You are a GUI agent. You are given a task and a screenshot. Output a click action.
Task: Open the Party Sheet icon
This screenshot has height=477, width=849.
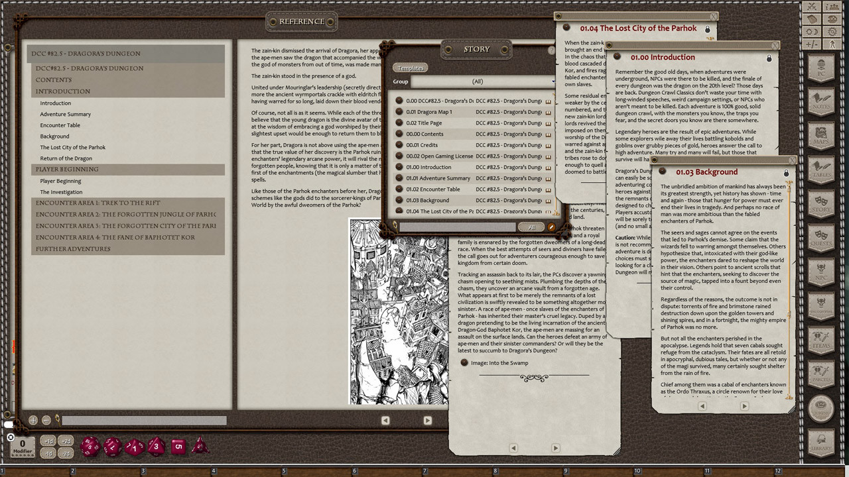coord(832,7)
